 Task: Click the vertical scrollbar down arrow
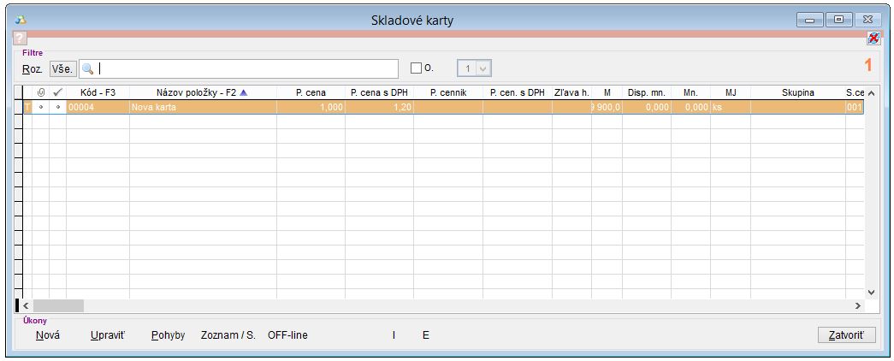click(x=871, y=292)
